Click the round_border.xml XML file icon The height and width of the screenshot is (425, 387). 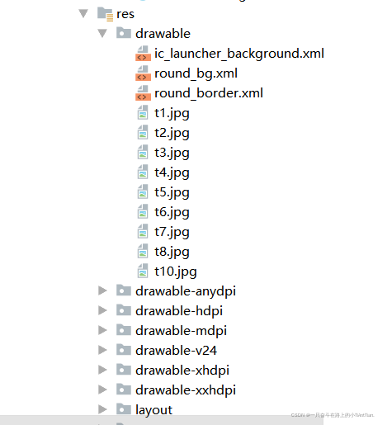click(x=143, y=93)
